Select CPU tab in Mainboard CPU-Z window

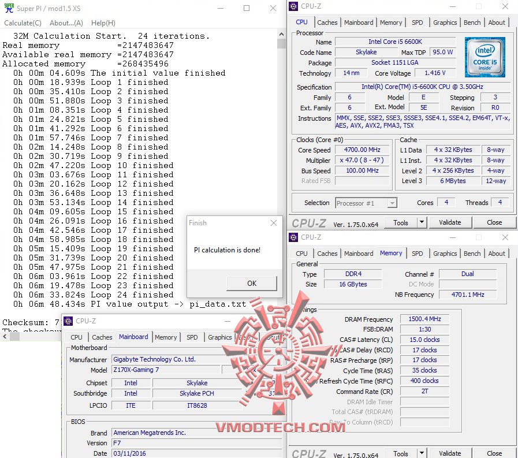click(x=76, y=337)
